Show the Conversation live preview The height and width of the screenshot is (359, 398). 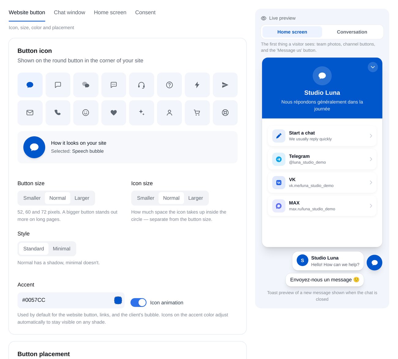[352, 32]
